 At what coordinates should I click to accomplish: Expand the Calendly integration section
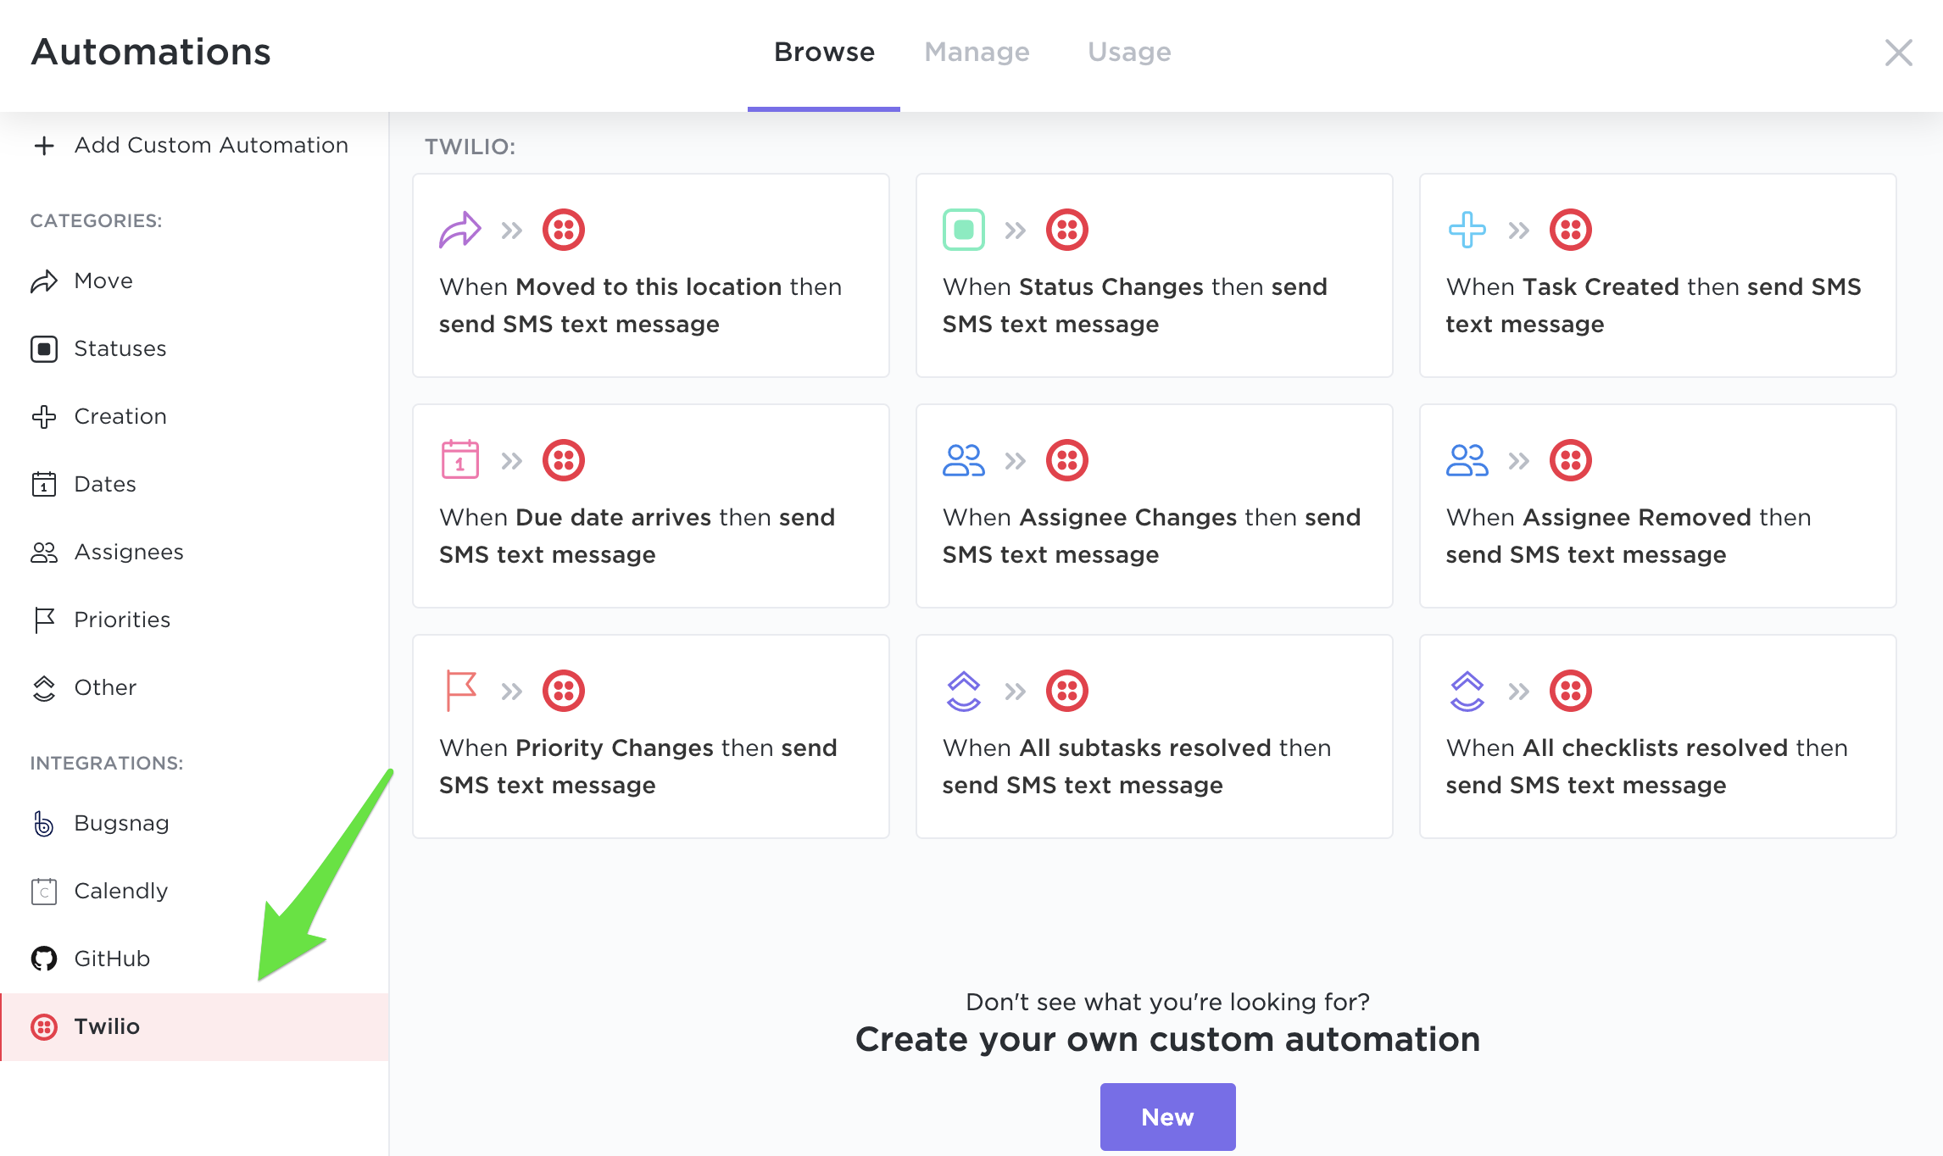click(x=120, y=891)
